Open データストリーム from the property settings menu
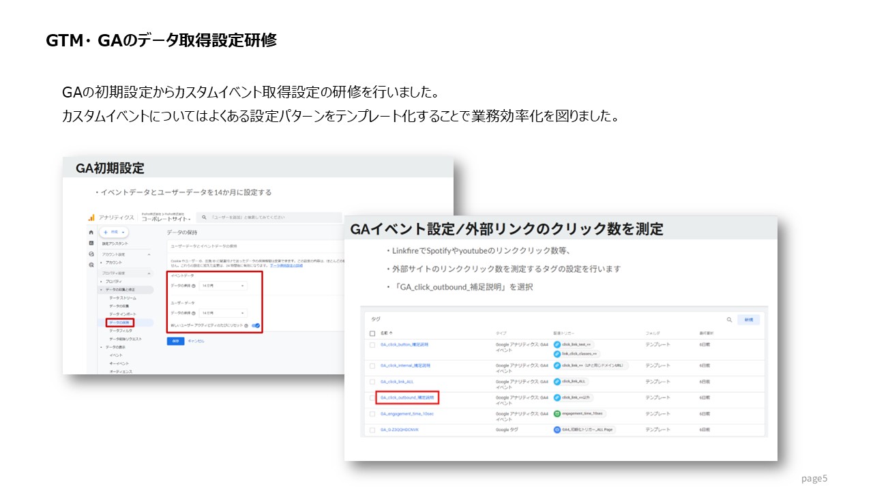This screenshot has height=491, width=873. (123, 298)
